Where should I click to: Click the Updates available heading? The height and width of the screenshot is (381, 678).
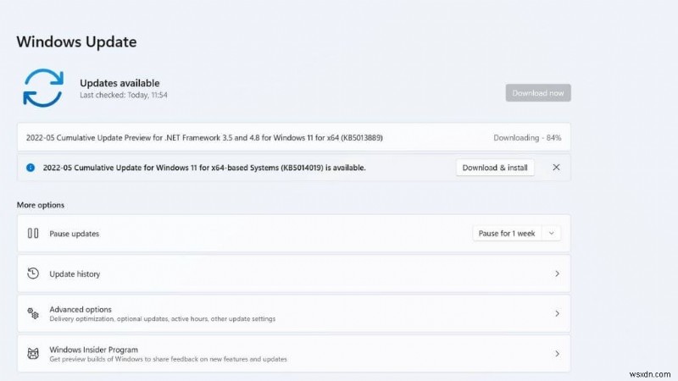[x=119, y=83]
